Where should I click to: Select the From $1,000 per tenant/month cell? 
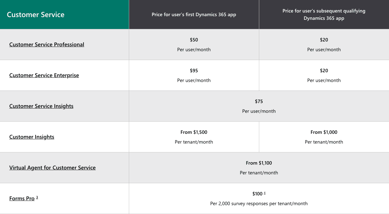tap(324, 137)
